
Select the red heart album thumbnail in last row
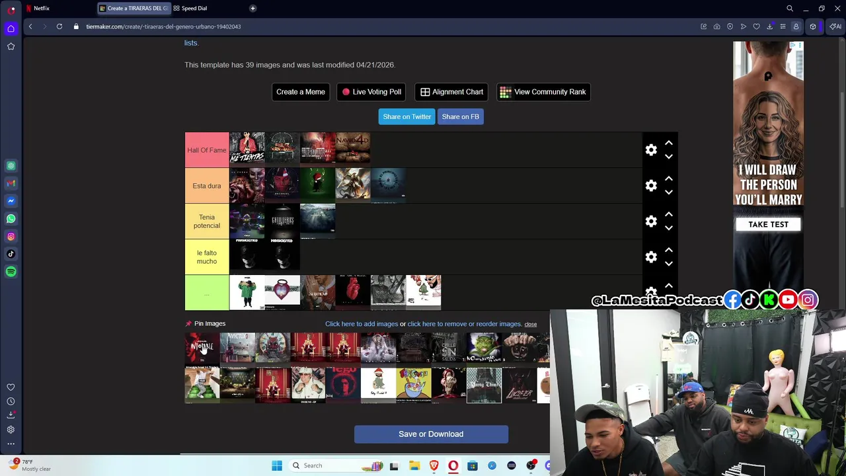click(353, 292)
